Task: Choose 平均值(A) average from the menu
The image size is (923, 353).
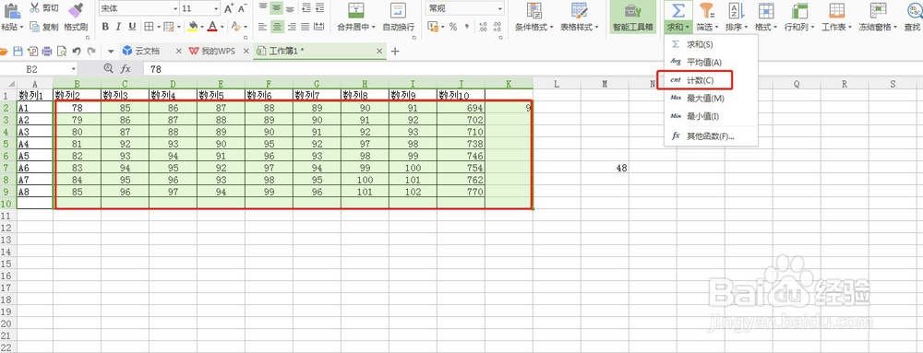Action: coord(711,62)
